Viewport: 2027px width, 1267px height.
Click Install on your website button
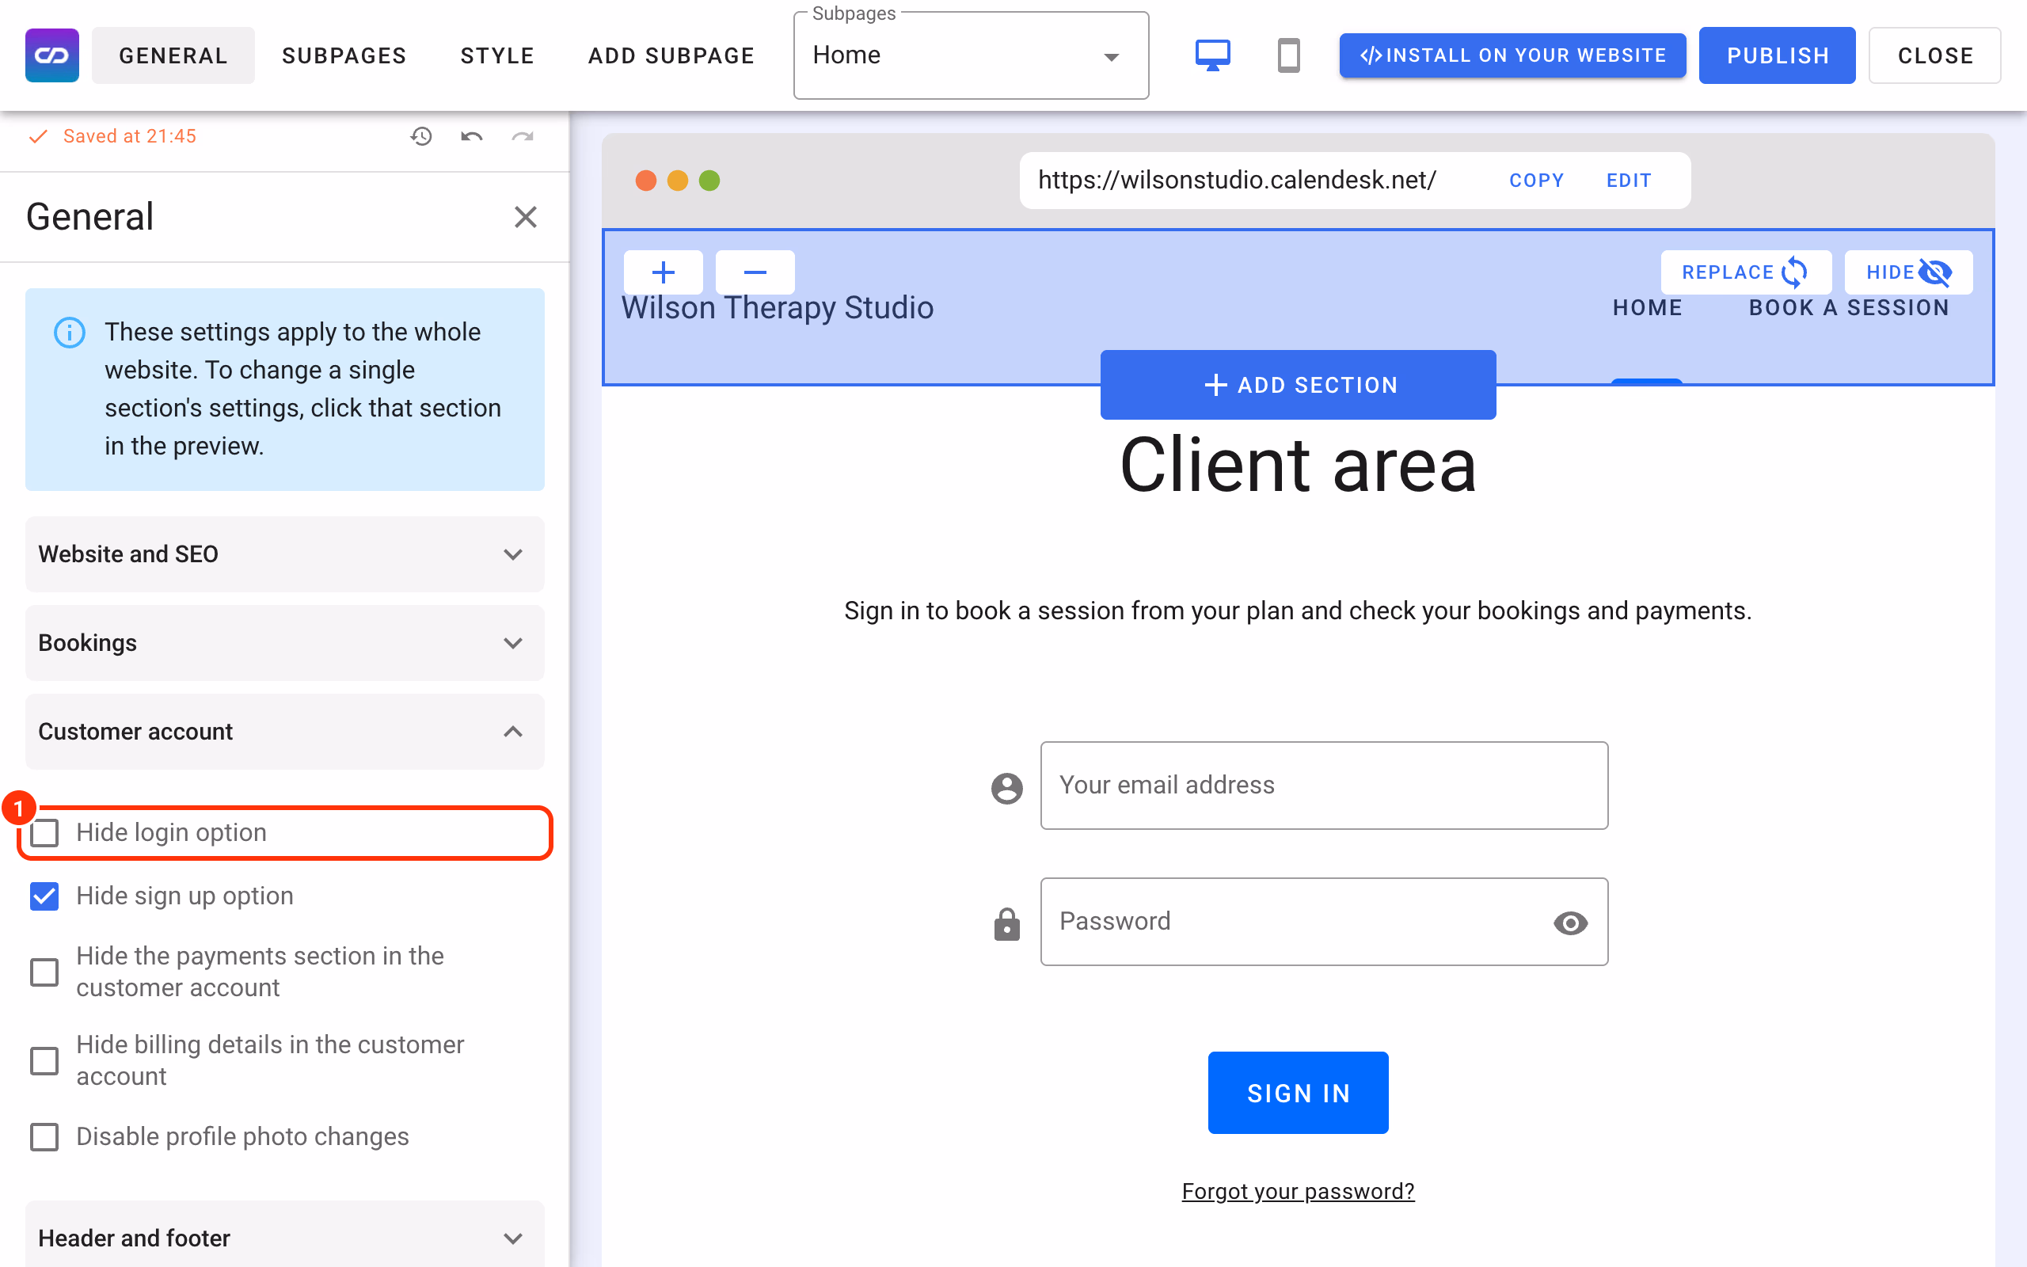tap(1512, 55)
